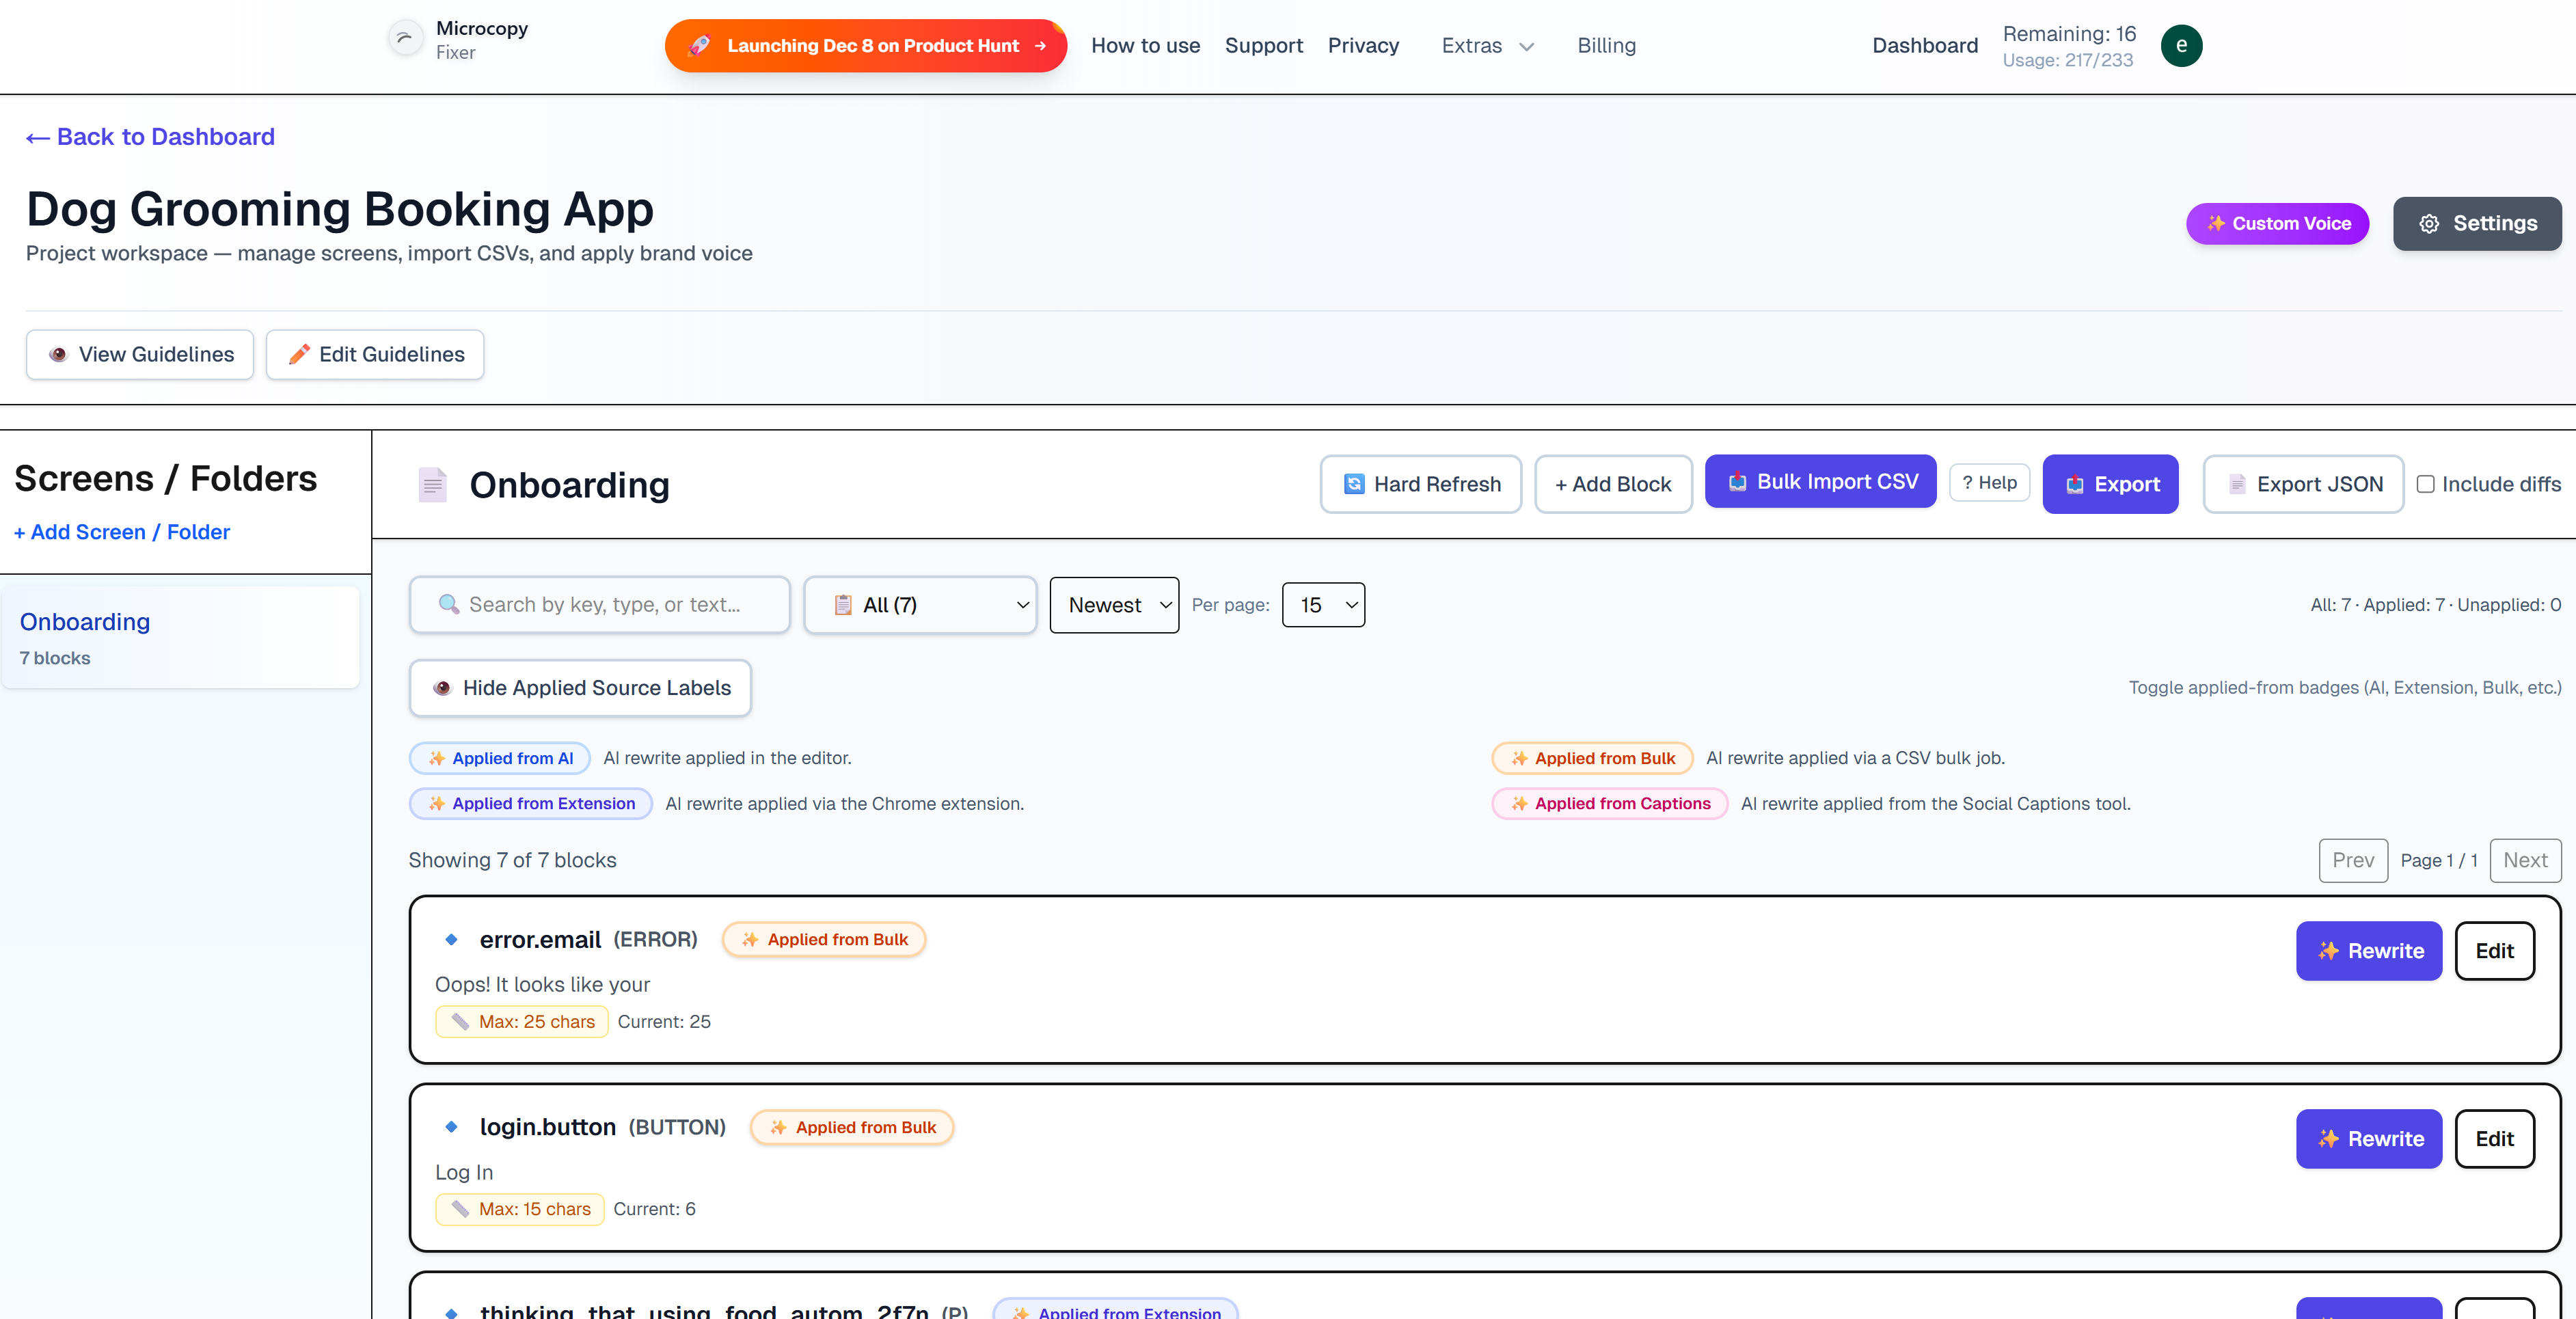This screenshot has height=1319, width=2576.
Task: Click the Edit Guidelines pencil icon
Action: pos(298,354)
